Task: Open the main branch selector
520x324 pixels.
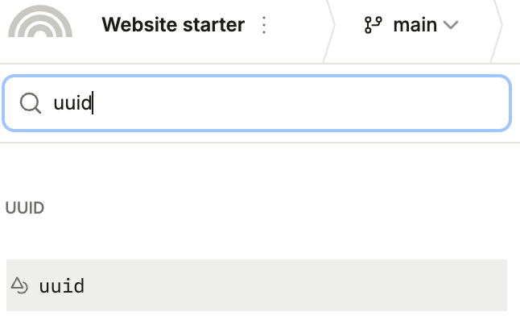Action: pos(411,25)
